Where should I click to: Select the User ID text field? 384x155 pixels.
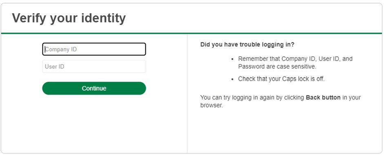94,66
